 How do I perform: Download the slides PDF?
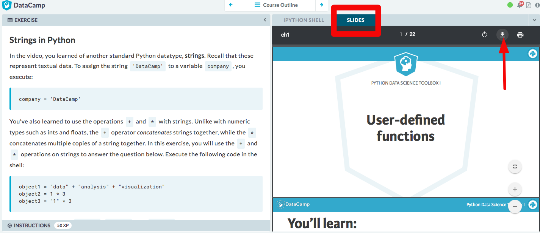click(502, 35)
